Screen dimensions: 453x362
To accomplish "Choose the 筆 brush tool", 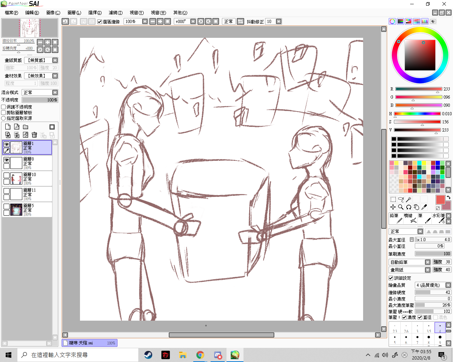I will pyautogui.click(x=424, y=218).
